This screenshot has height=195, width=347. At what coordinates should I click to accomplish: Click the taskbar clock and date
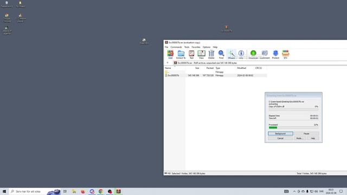point(331,191)
